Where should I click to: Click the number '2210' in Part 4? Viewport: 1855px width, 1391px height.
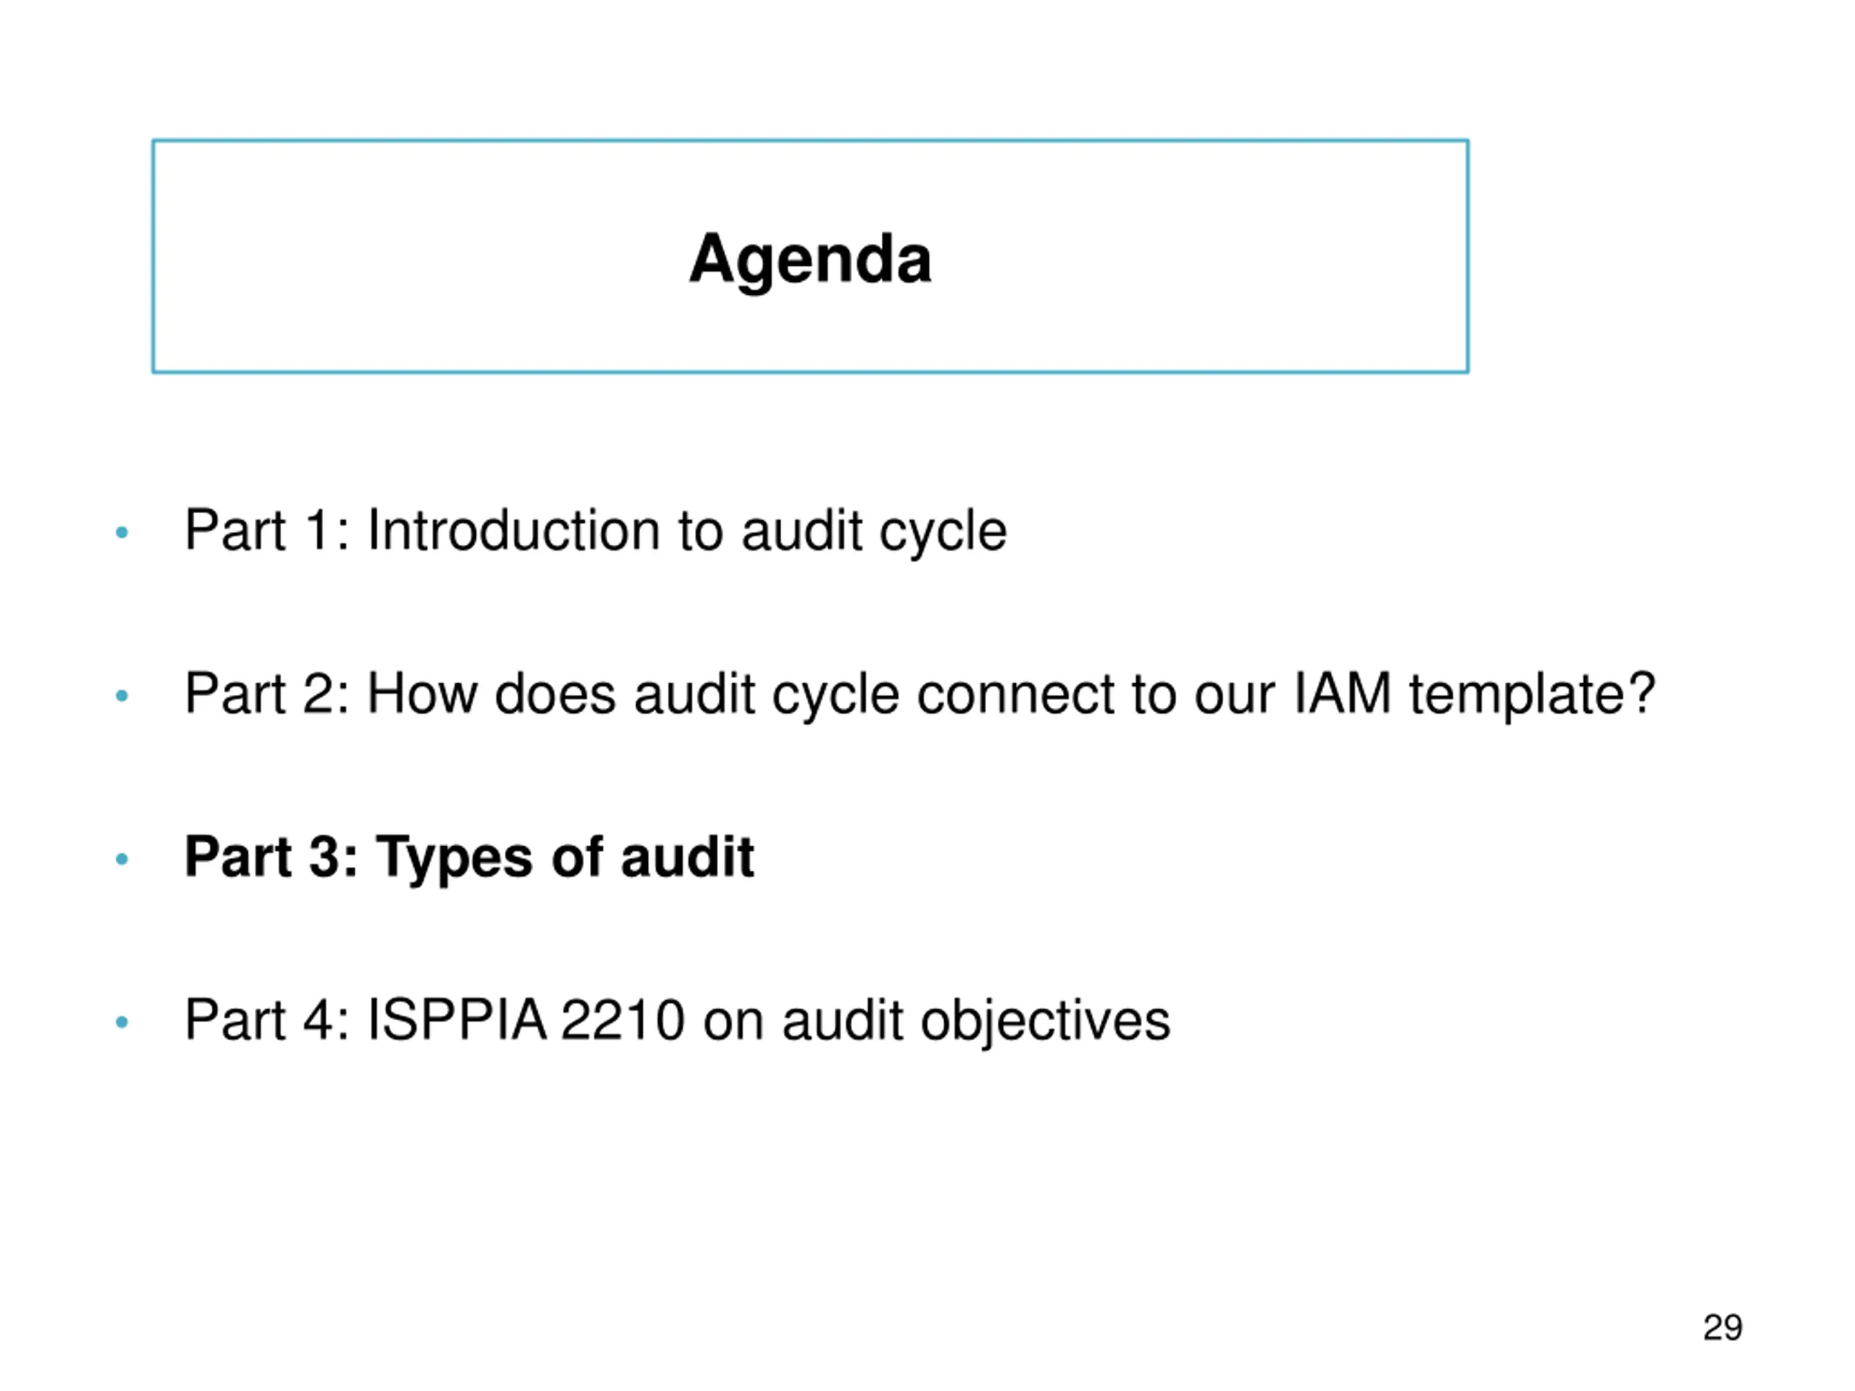pyautogui.click(x=622, y=1020)
